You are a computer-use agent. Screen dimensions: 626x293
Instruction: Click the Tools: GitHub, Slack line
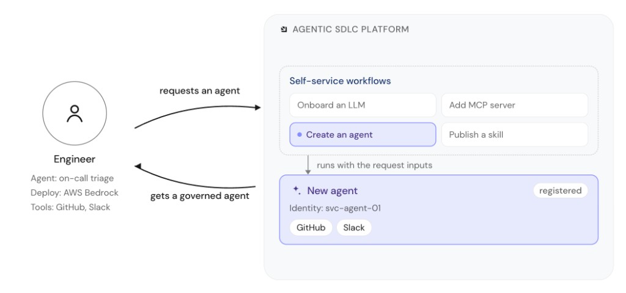click(70, 208)
